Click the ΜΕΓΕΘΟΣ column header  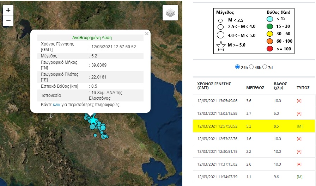255,88
